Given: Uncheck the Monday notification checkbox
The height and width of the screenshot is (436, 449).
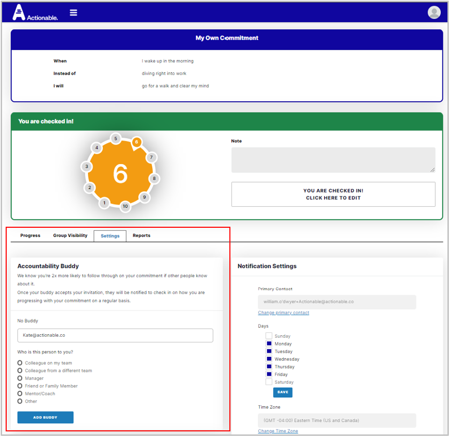Looking at the screenshot, I should tap(269, 343).
